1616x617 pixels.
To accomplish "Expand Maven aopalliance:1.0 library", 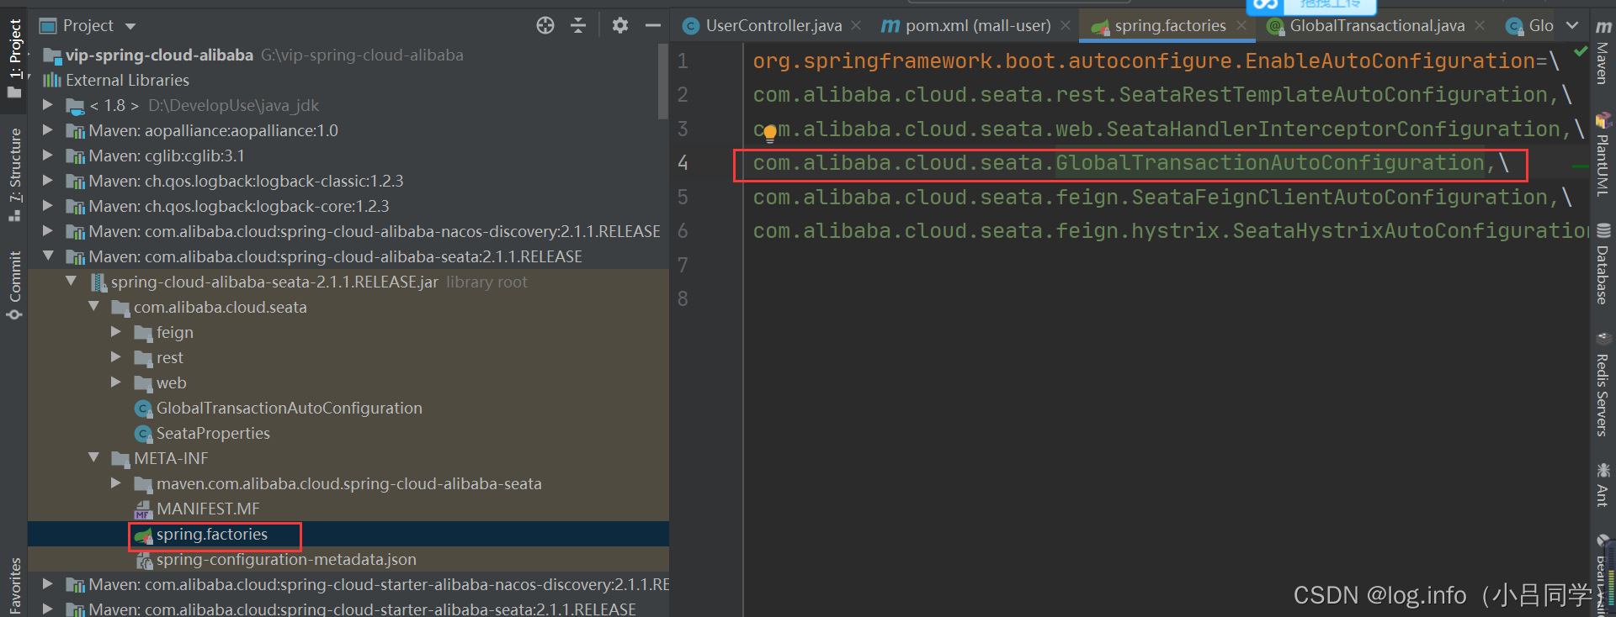I will pyautogui.click(x=48, y=130).
